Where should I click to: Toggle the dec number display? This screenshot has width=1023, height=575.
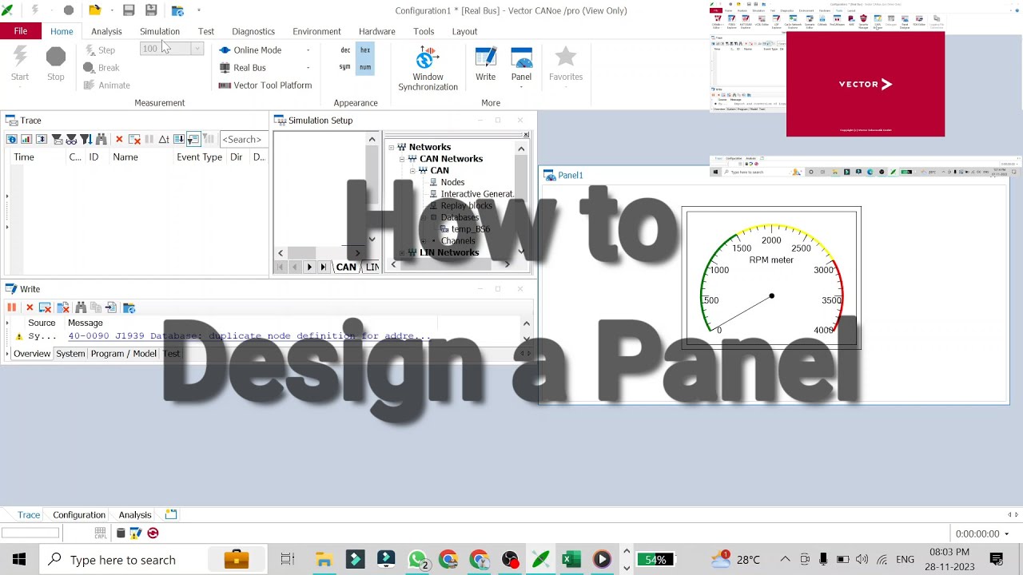pyautogui.click(x=345, y=50)
